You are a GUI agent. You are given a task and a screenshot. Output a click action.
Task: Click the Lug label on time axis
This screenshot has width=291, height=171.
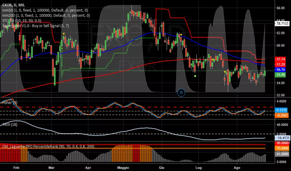pos(199,168)
